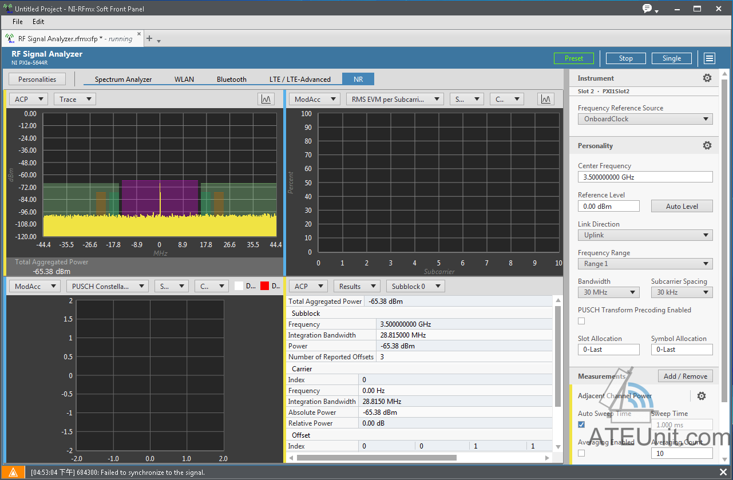The height and width of the screenshot is (480, 733).
Task: Click the Reference Level input field
Action: click(x=609, y=207)
